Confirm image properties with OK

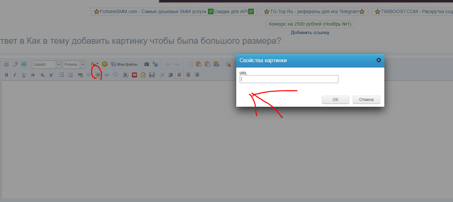335,100
